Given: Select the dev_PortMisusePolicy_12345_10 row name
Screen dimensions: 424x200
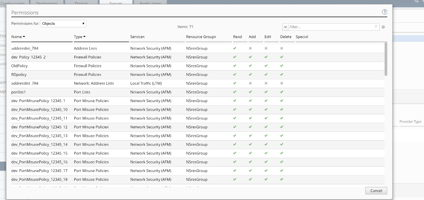Looking at the screenshot, I should pyautogui.click(x=39, y=109).
